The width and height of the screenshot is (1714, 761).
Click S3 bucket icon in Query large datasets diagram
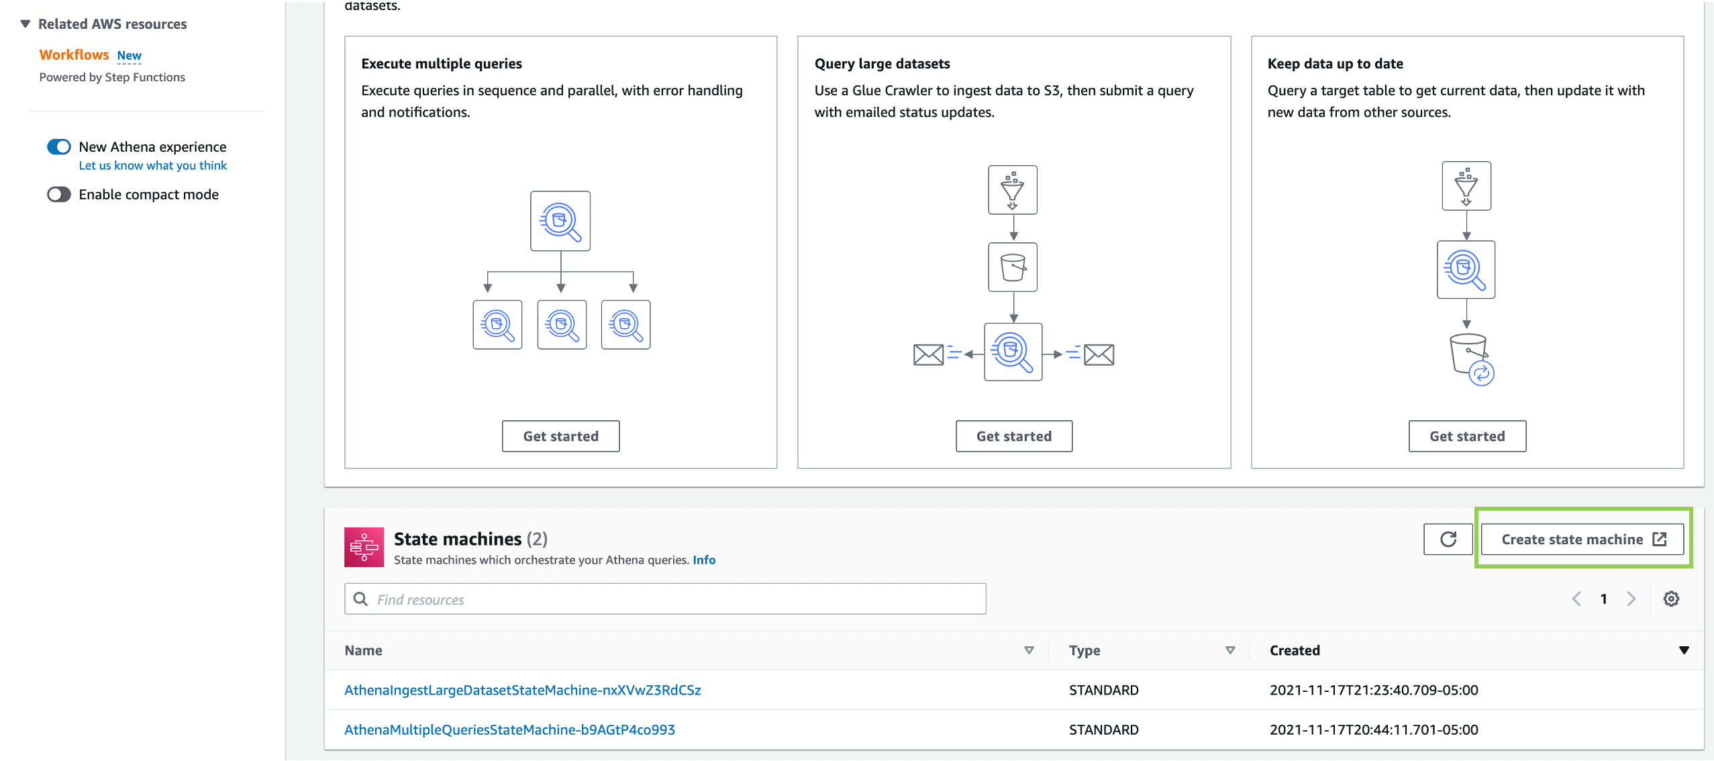[x=1012, y=267]
